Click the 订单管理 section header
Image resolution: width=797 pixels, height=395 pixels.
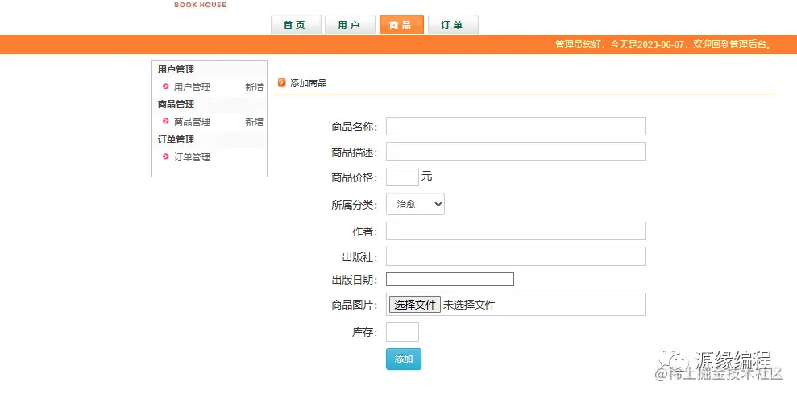coord(176,139)
